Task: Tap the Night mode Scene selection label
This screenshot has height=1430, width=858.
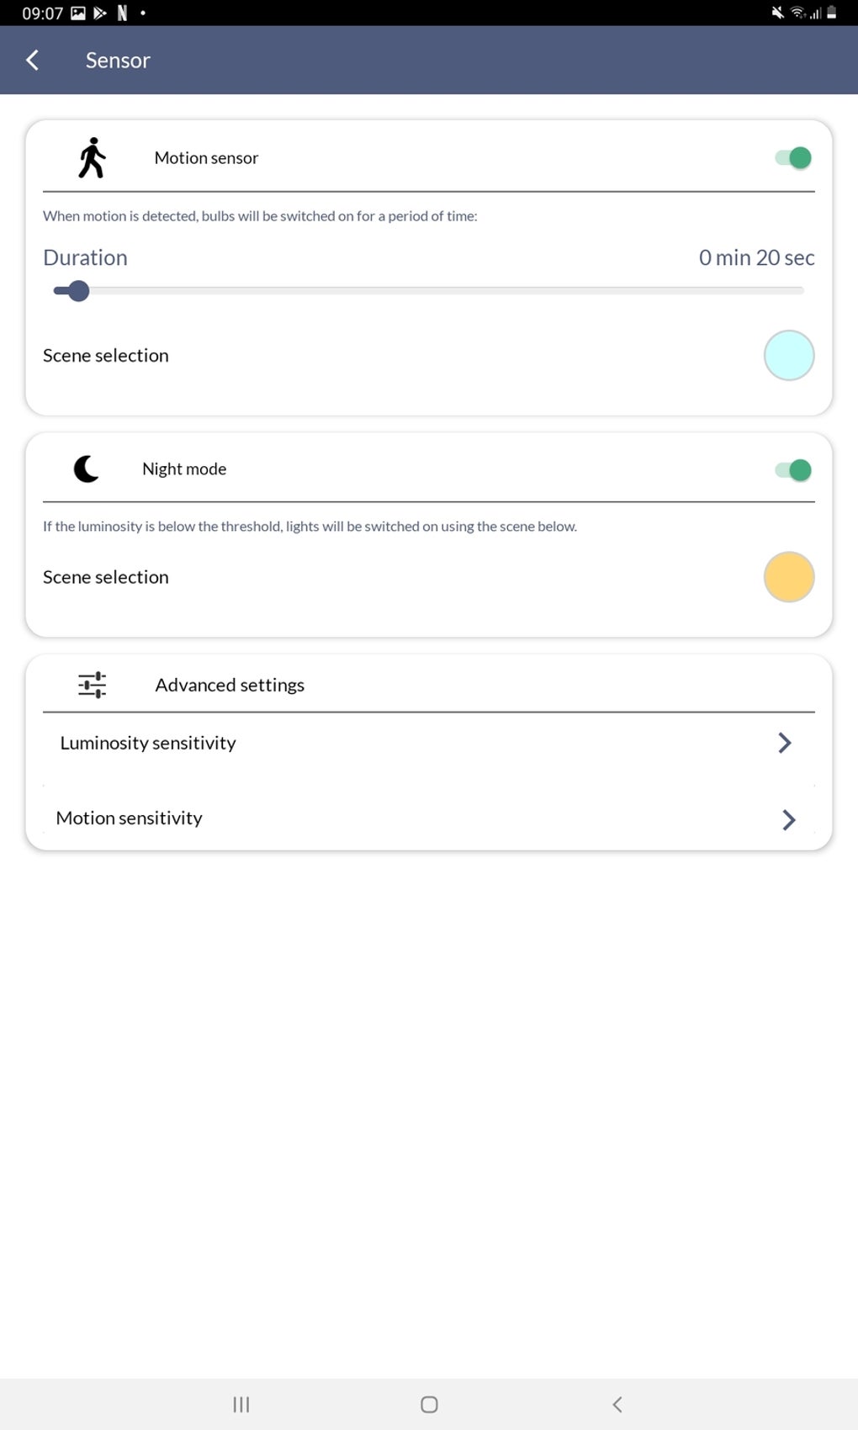Action: [106, 577]
